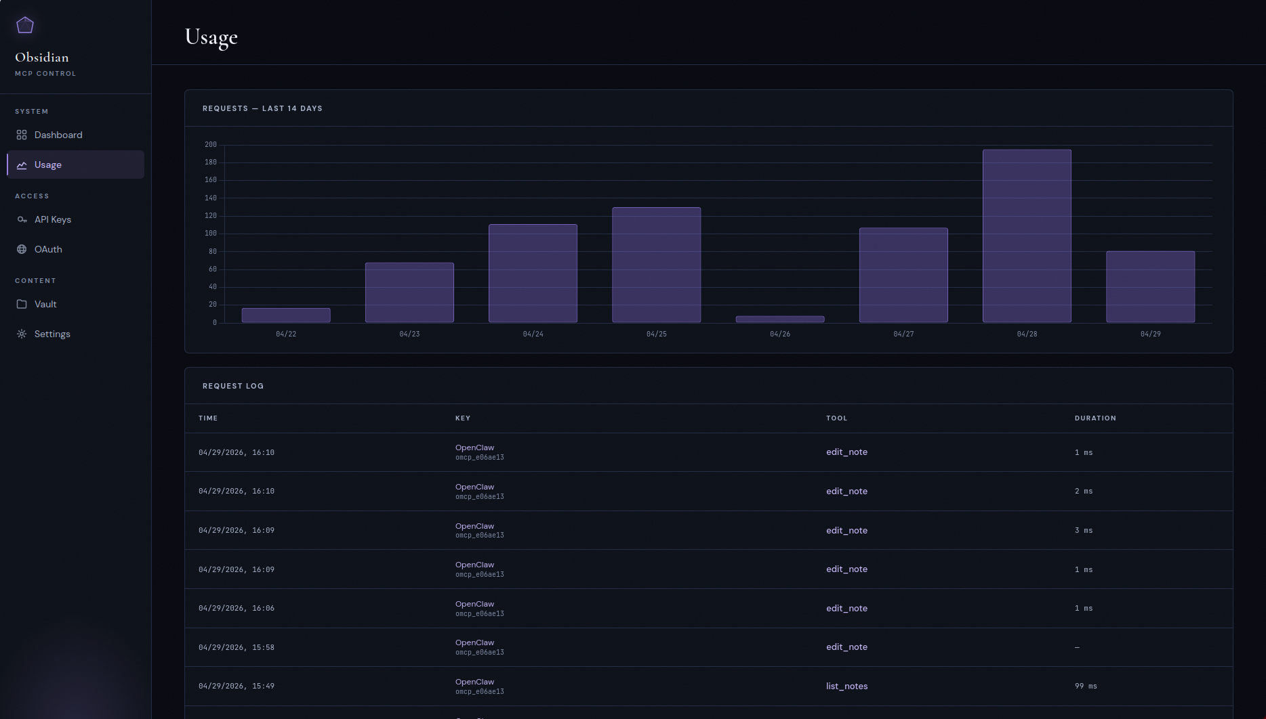Image resolution: width=1266 pixels, height=719 pixels.
Task: Click the "04/22" x-axis date label
Action: pyautogui.click(x=286, y=334)
